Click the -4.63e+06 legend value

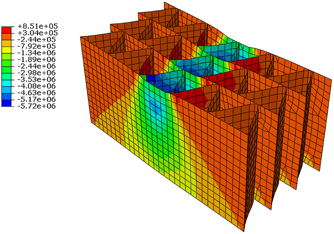coord(37,93)
